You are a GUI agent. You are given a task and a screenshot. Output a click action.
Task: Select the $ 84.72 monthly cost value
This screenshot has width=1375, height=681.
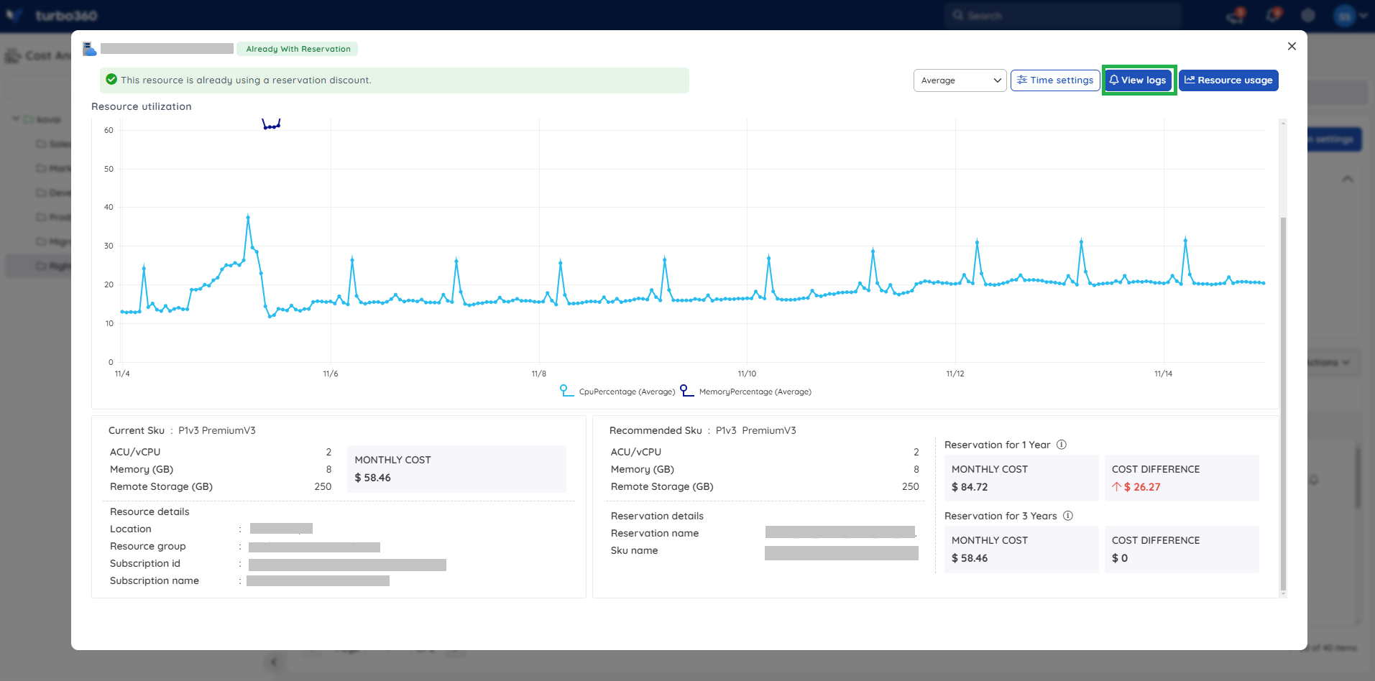970,487
